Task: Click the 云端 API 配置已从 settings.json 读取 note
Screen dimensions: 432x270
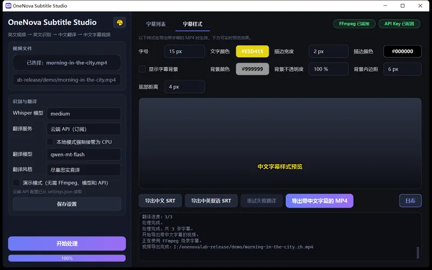Action: (x=48, y=192)
